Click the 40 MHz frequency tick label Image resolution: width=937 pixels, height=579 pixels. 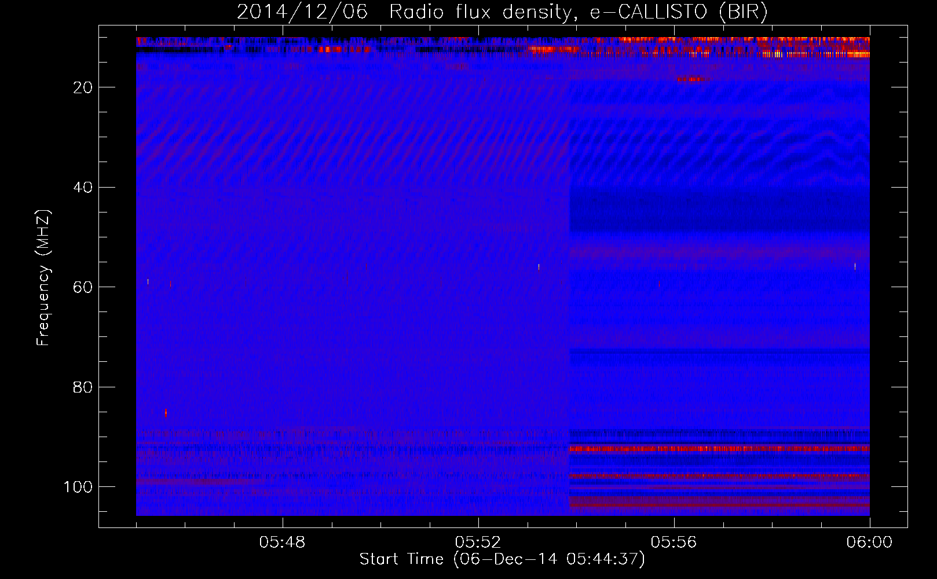[x=83, y=188]
